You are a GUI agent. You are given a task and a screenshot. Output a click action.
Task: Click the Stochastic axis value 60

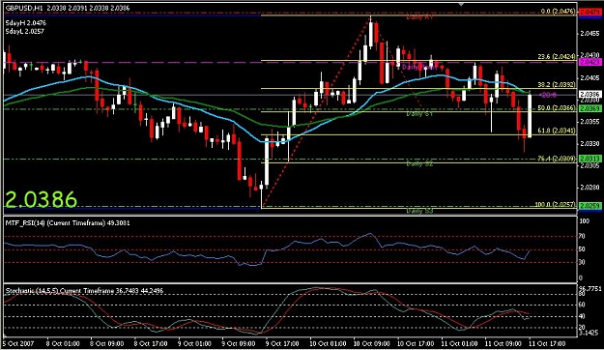(x=582, y=305)
